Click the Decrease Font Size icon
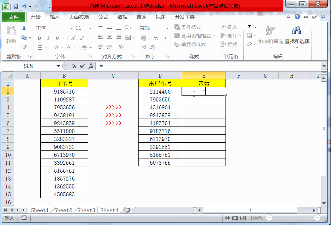Viewport: 331px width, 225px height. (x=82, y=38)
